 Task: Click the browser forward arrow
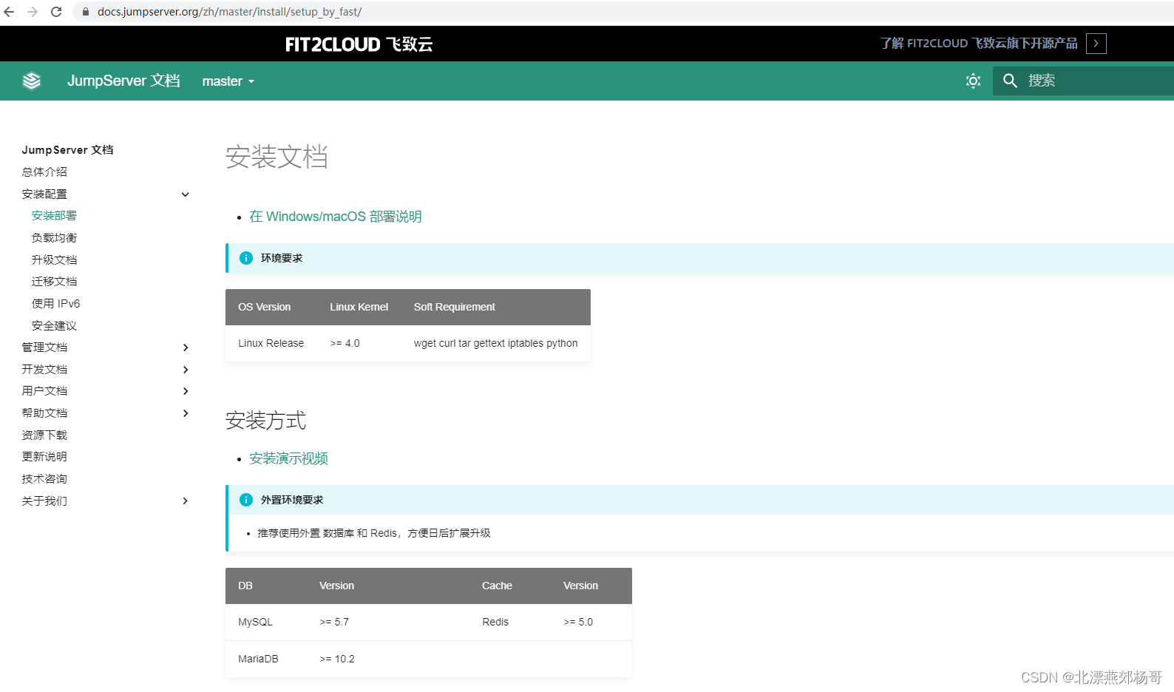(x=33, y=12)
